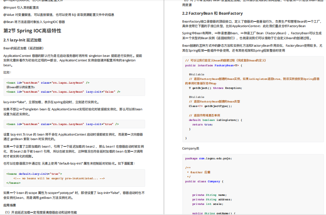Click the heading "第2节 Spring IOC高级特性"

click(32, 31)
